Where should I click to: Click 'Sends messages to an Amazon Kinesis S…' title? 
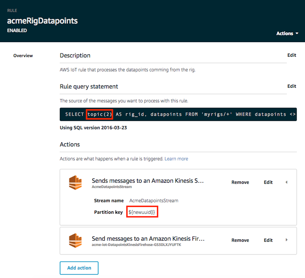click(x=148, y=181)
